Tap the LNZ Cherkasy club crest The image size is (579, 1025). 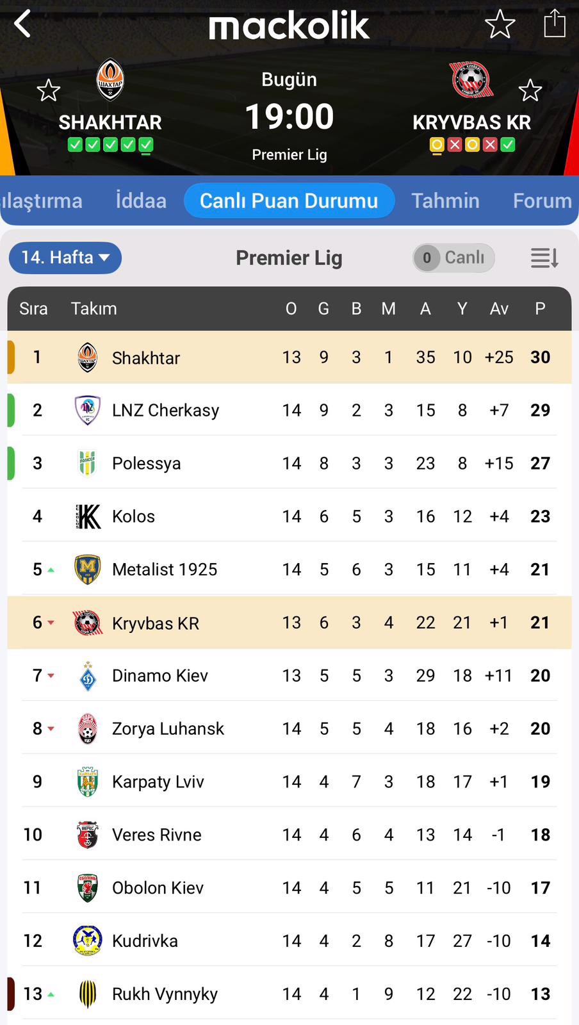point(88,410)
